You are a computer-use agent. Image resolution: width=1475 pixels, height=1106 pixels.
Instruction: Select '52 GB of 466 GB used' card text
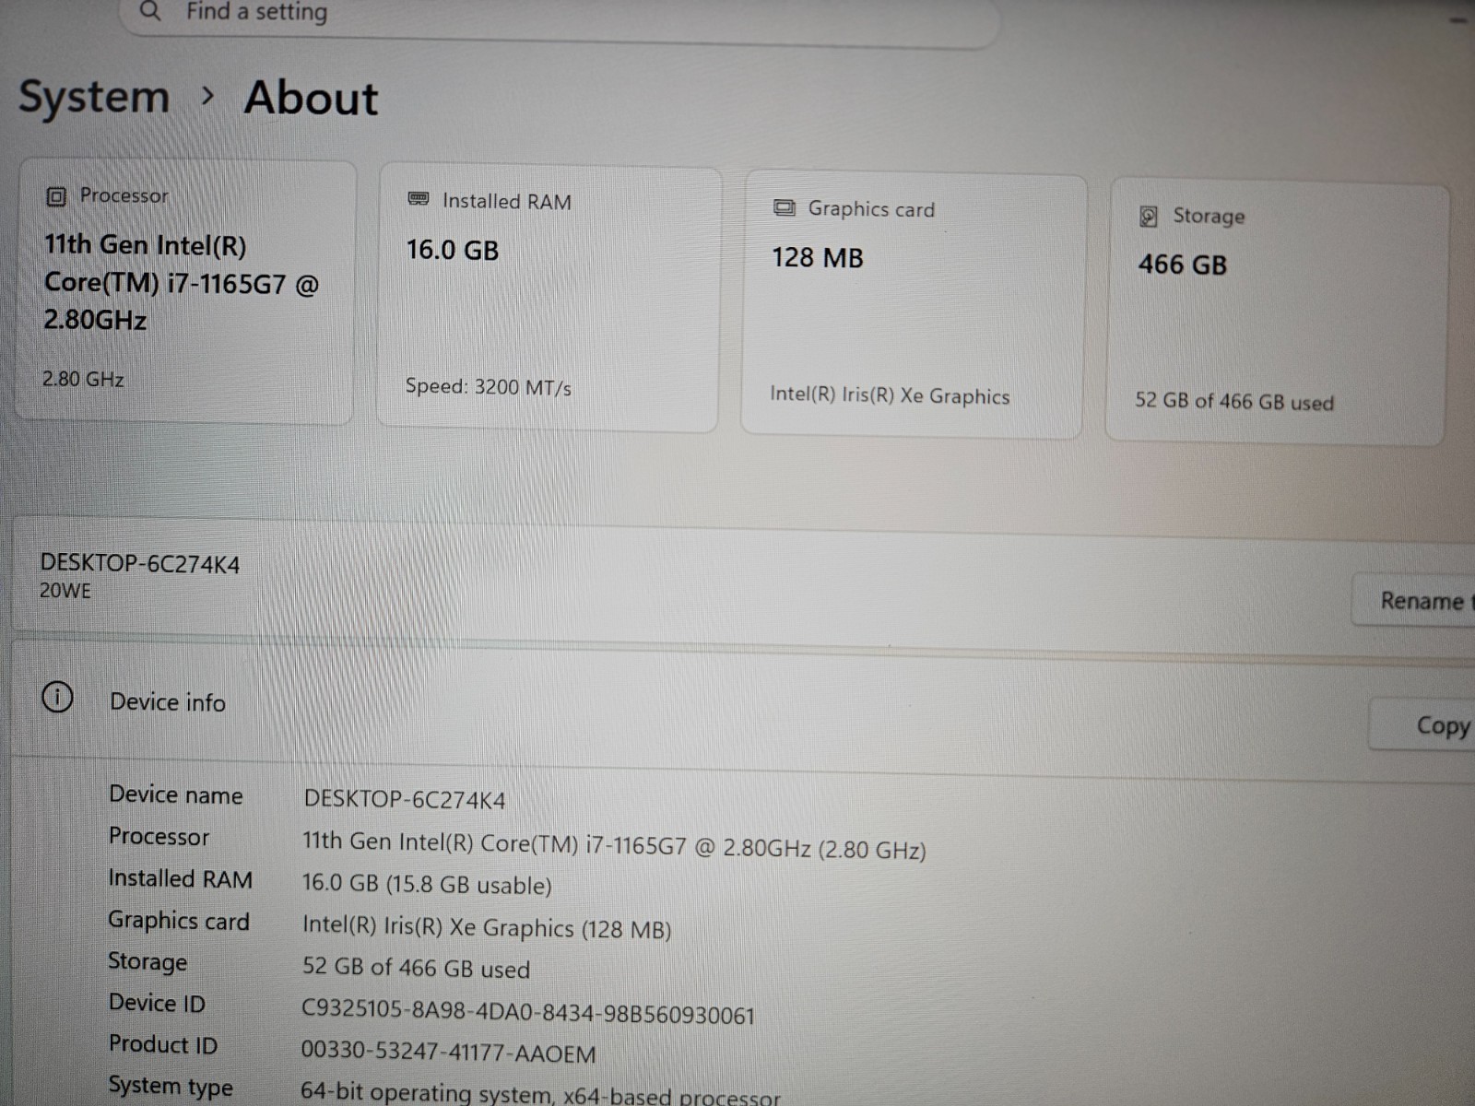1234,401
